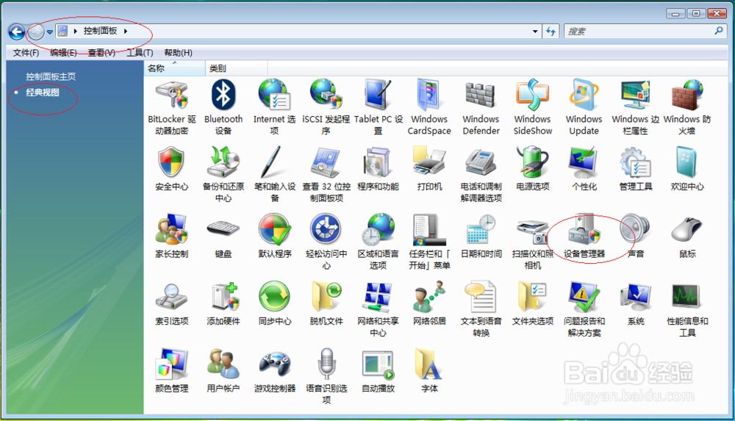Viewport: 735px width, 421px height.
Task: Open 笔和输入设备 icon
Action: click(x=273, y=162)
